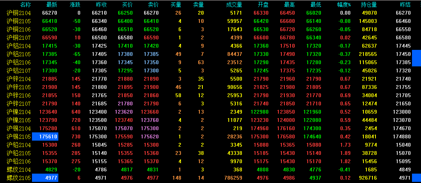
Task: Select the 螺纹2104 contract name
Action: (x=18, y=170)
